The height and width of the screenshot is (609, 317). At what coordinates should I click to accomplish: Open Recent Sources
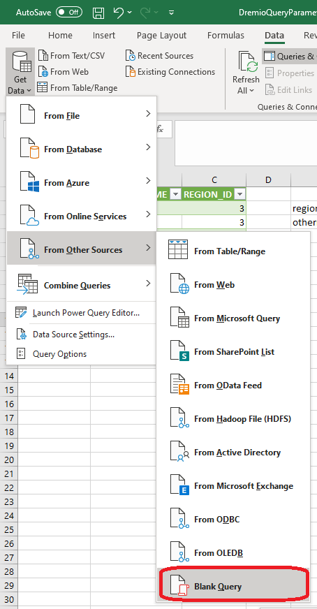[x=160, y=56]
